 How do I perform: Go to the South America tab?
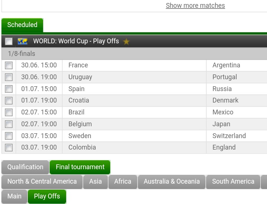(x=233, y=181)
